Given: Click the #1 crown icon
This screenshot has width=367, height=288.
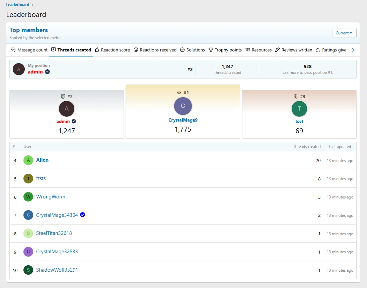Looking at the screenshot, I should [x=179, y=93].
